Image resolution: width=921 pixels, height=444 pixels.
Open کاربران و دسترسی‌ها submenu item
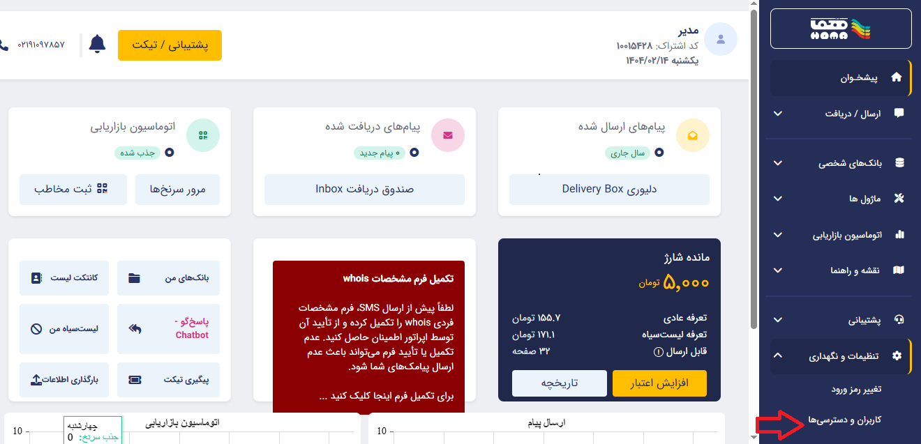coord(844,420)
